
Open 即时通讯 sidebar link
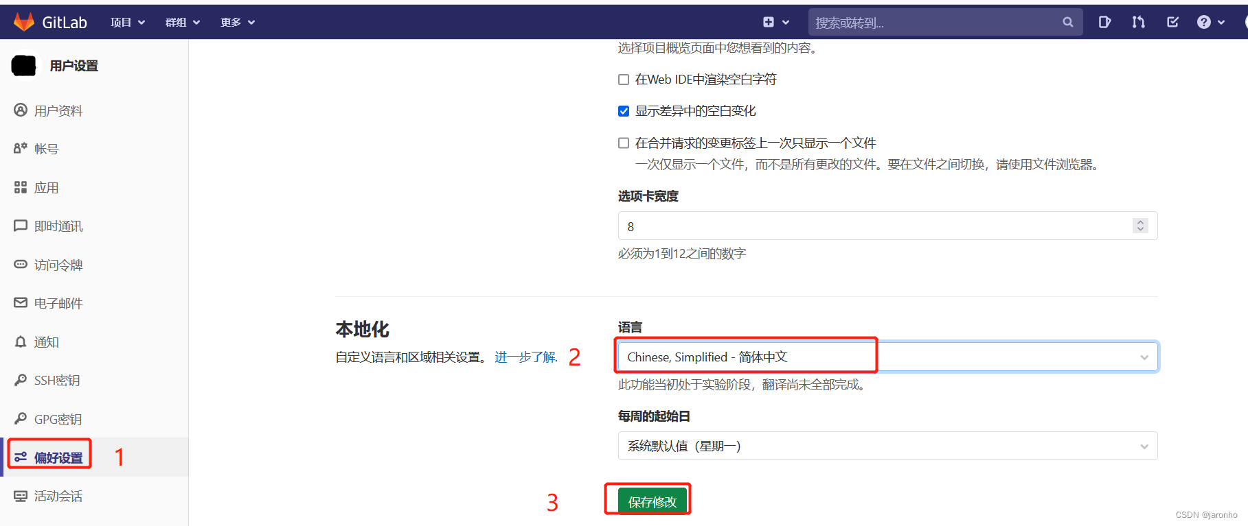[58, 226]
